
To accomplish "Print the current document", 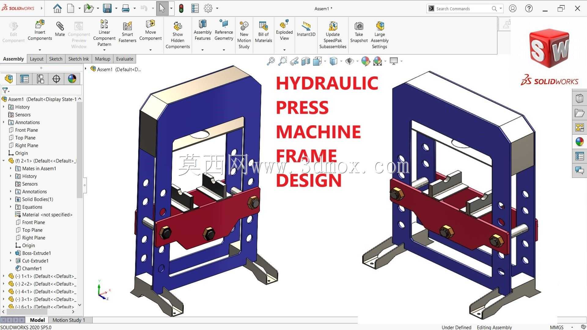I will (x=126, y=9).
